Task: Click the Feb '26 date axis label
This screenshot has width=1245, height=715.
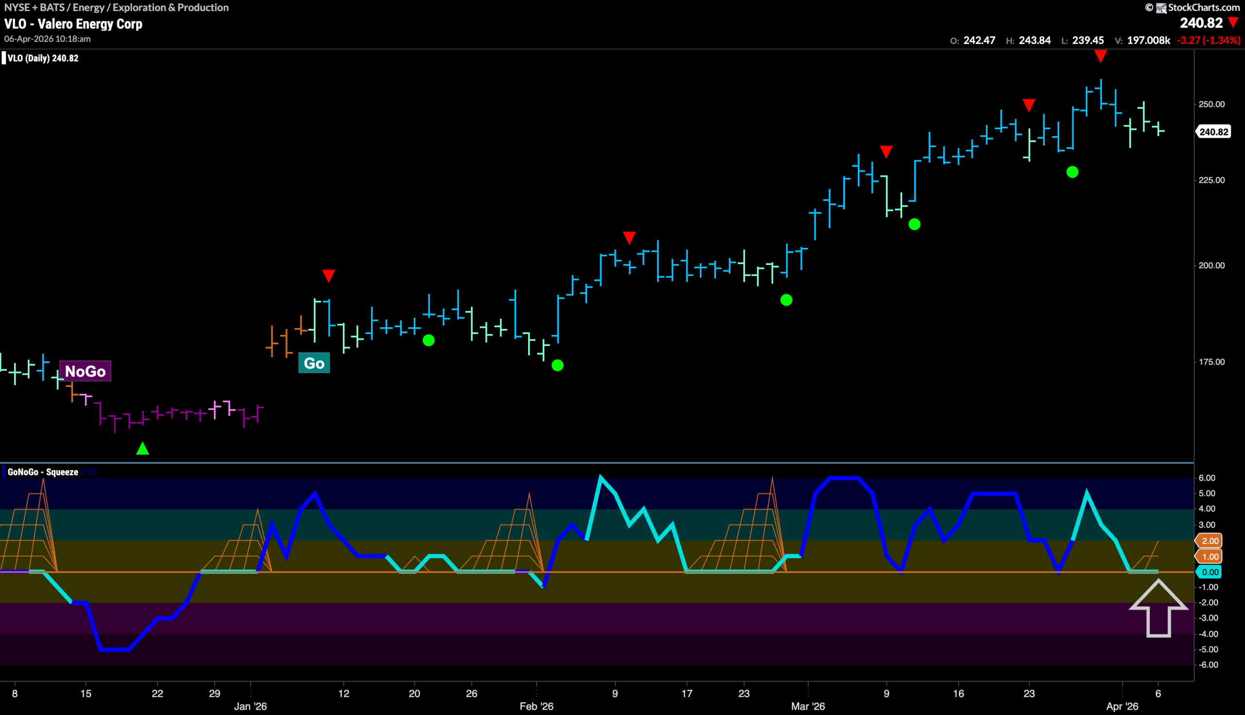Action: [x=536, y=706]
